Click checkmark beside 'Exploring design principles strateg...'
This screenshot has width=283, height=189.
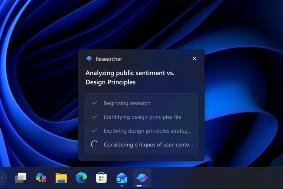(x=95, y=130)
